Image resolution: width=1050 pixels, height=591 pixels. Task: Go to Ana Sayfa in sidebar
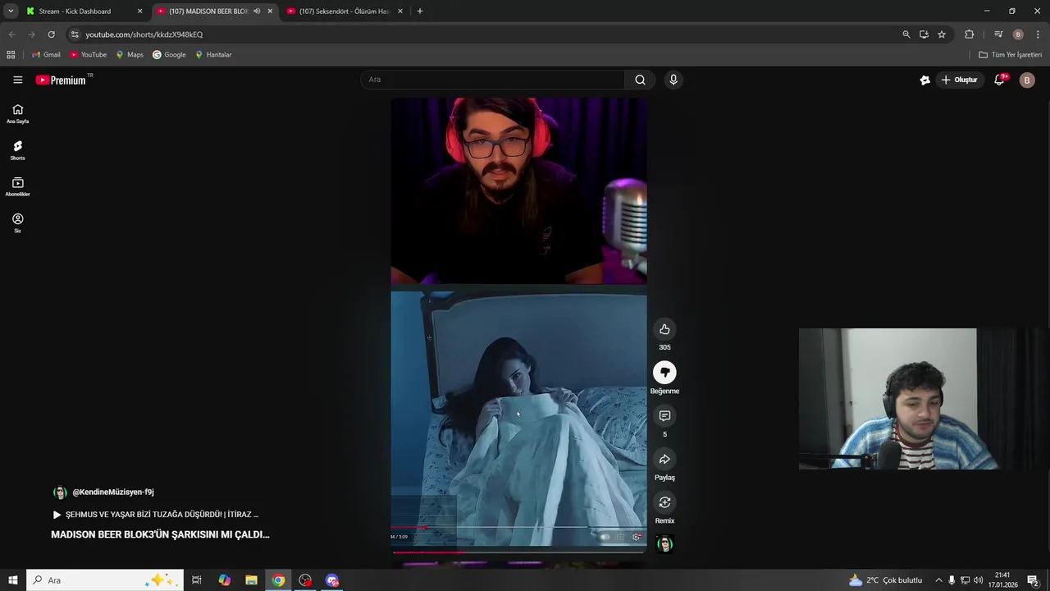(x=17, y=114)
